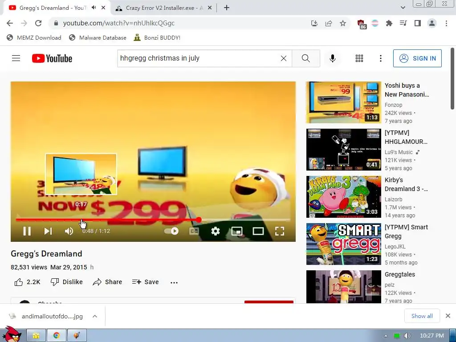456x342 pixels.
Task: Mute the video volume speaker icon
Action: coord(69,231)
